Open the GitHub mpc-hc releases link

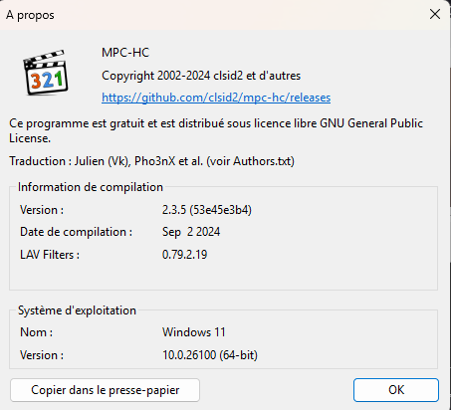(x=216, y=98)
